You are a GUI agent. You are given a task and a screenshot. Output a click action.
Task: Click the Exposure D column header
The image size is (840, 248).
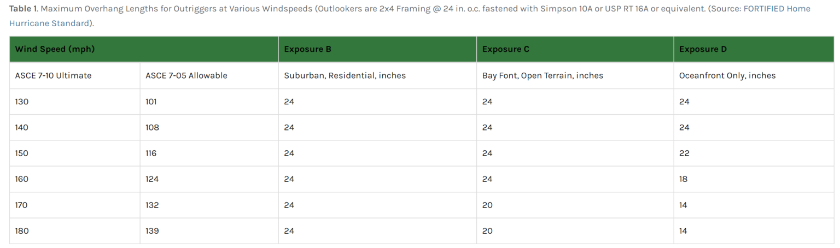703,49
